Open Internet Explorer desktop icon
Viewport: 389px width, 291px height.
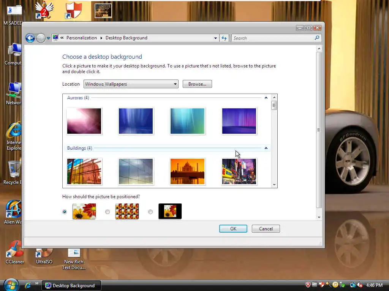(14, 136)
